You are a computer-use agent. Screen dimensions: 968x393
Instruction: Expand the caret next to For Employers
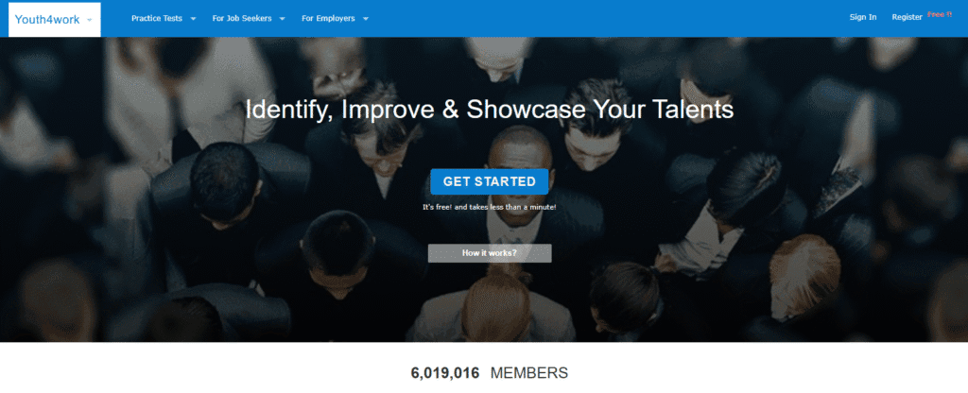366,19
